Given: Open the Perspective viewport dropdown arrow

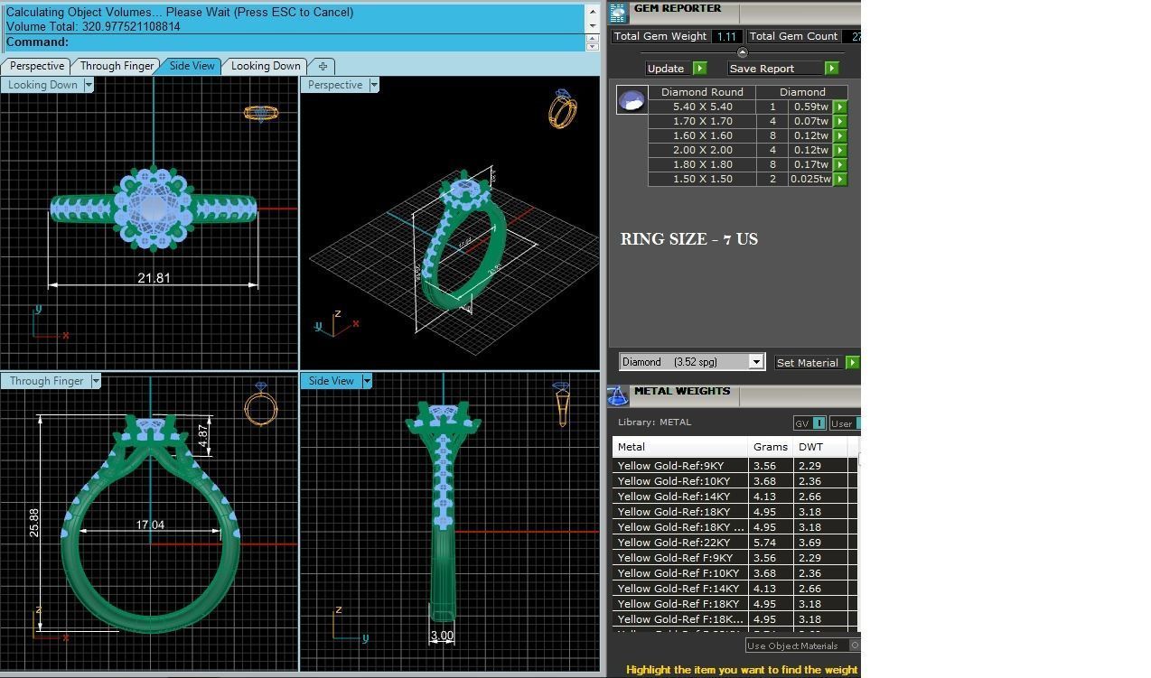Looking at the screenshot, I should pos(373,85).
